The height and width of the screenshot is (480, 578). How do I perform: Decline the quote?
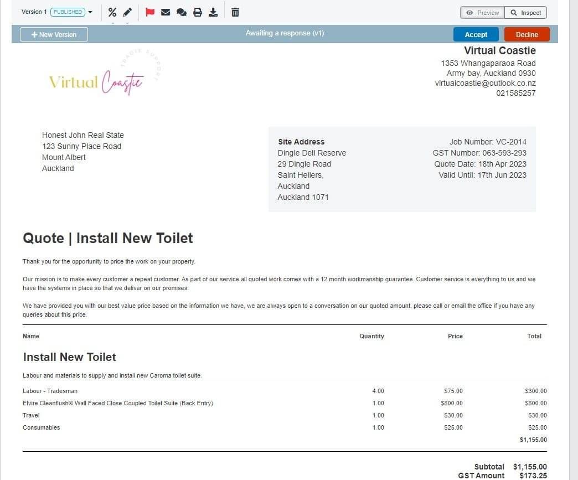coord(527,34)
